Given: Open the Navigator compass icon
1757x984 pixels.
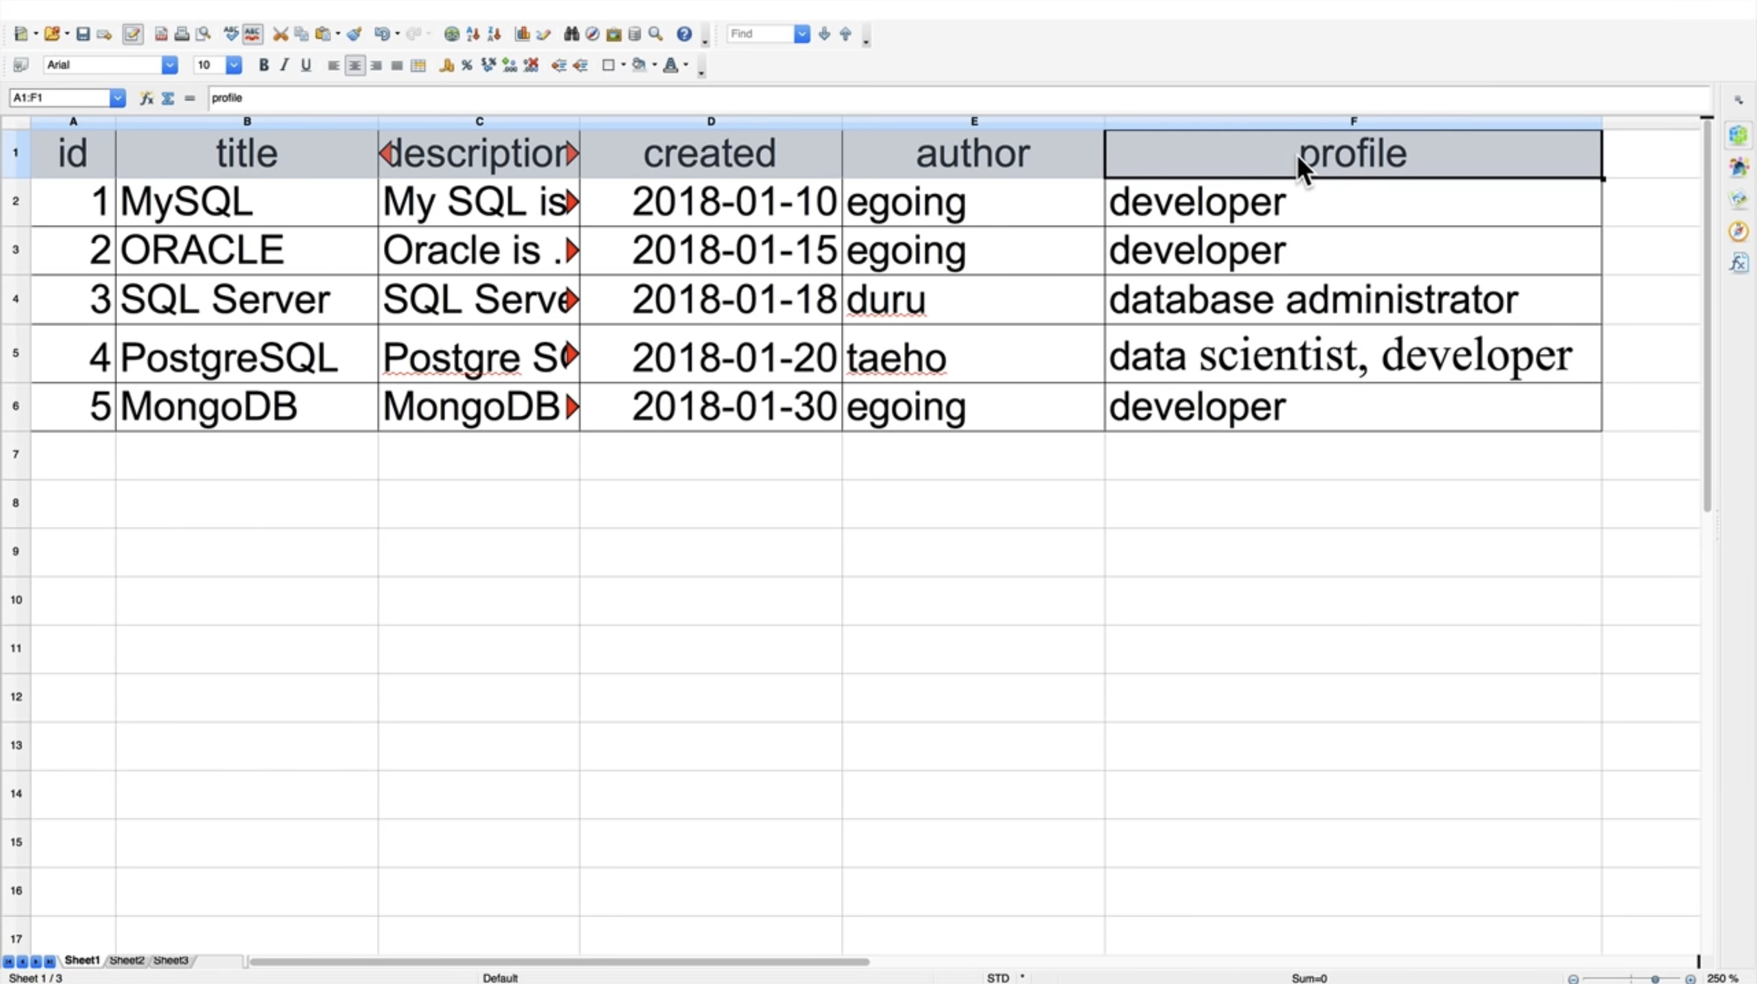Looking at the screenshot, I should click(x=592, y=33).
